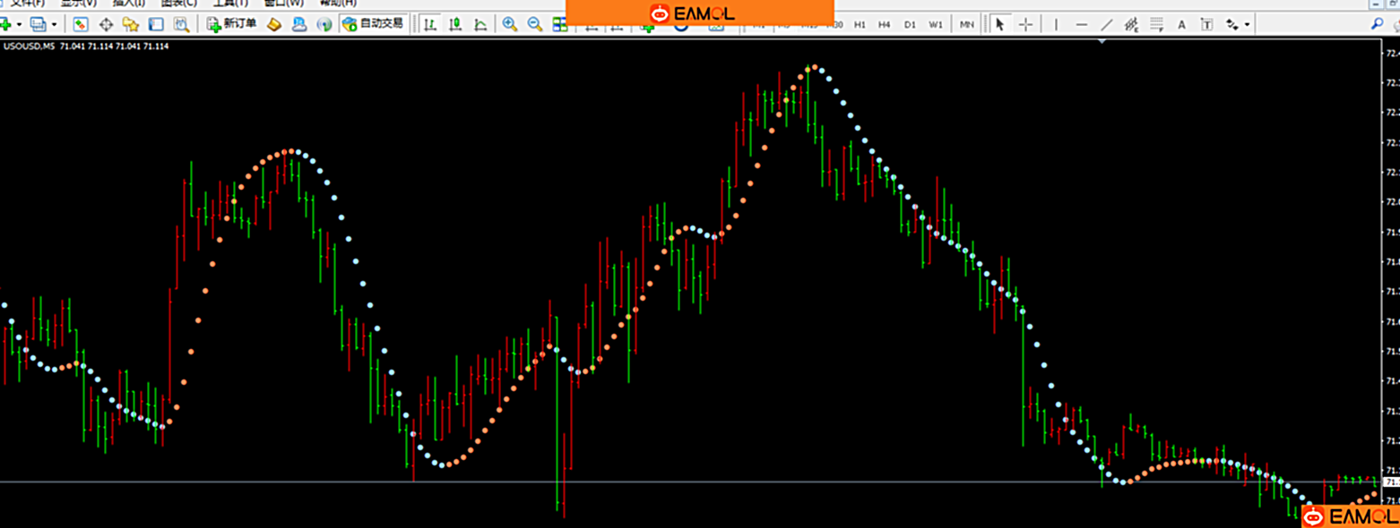Select the vertical line drawing tool
Viewport: 1400px width, 528px height.
coord(1057,25)
